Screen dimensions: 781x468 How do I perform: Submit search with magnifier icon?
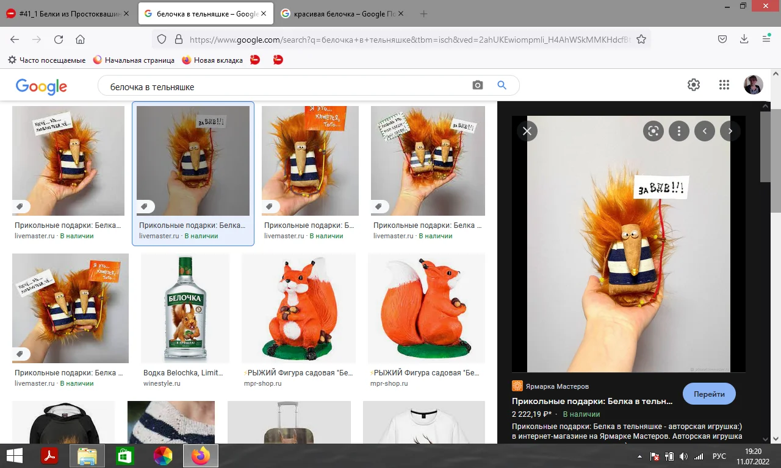point(502,85)
